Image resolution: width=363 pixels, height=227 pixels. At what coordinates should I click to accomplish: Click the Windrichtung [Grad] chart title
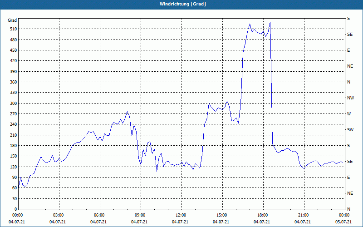point(183,4)
